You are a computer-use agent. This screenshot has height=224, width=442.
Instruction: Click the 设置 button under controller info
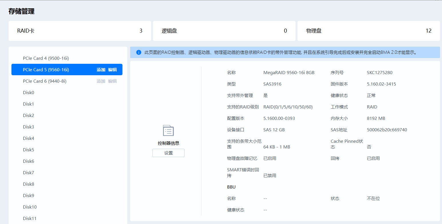[168, 153]
